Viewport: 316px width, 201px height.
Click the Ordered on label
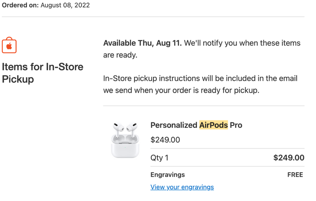click(x=20, y=5)
